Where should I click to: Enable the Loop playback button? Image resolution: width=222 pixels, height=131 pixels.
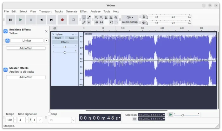pos(73,20)
